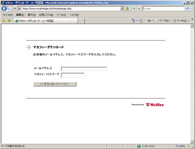Open the blank new tab button
This screenshot has width=195, height=149.
[x=82, y=21]
